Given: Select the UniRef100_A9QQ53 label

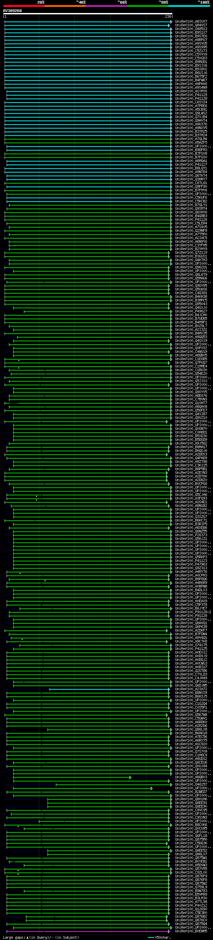Looking at the screenshot, I should [191, 337].
